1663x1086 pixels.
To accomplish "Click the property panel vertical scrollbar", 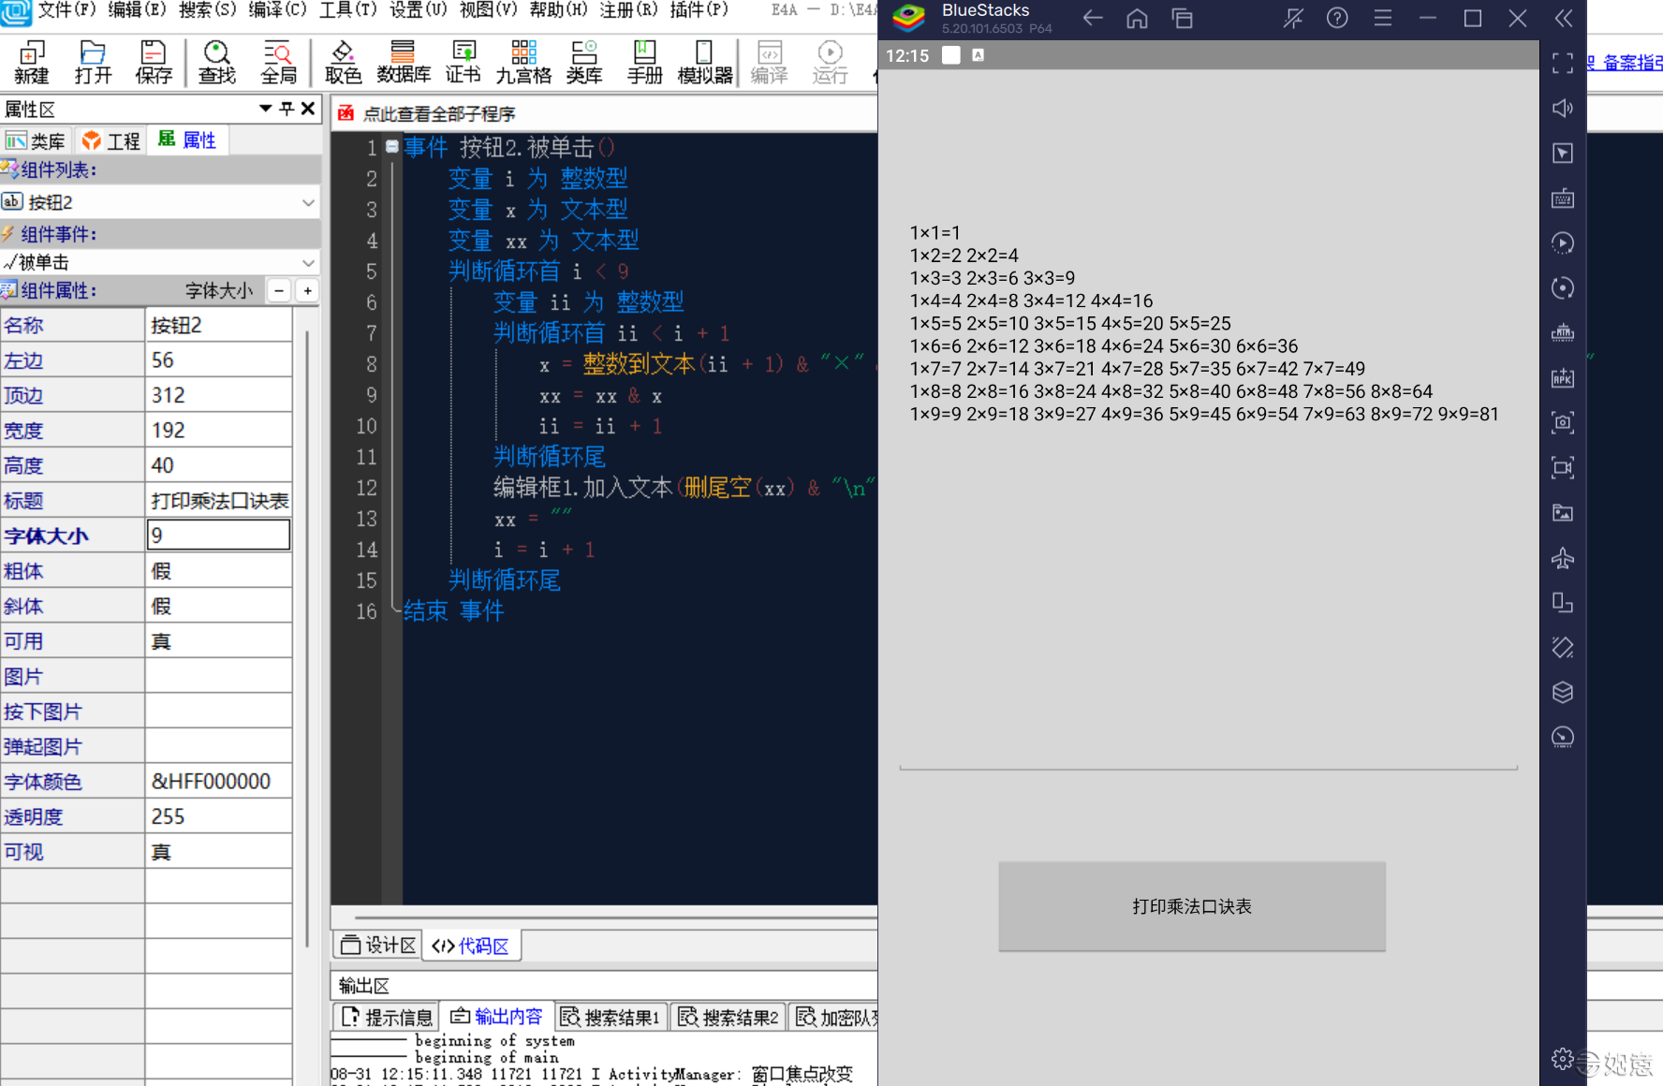I will pos(307,637).
